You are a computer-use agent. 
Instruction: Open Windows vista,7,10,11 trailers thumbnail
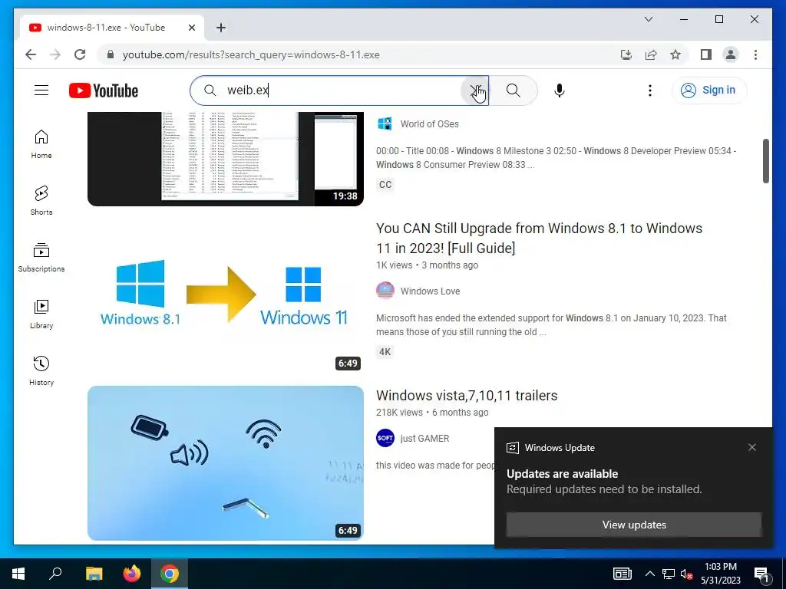coord(226,462)
